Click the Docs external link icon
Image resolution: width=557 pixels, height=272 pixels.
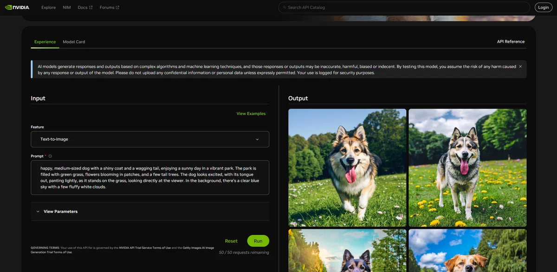coord(91,7)
